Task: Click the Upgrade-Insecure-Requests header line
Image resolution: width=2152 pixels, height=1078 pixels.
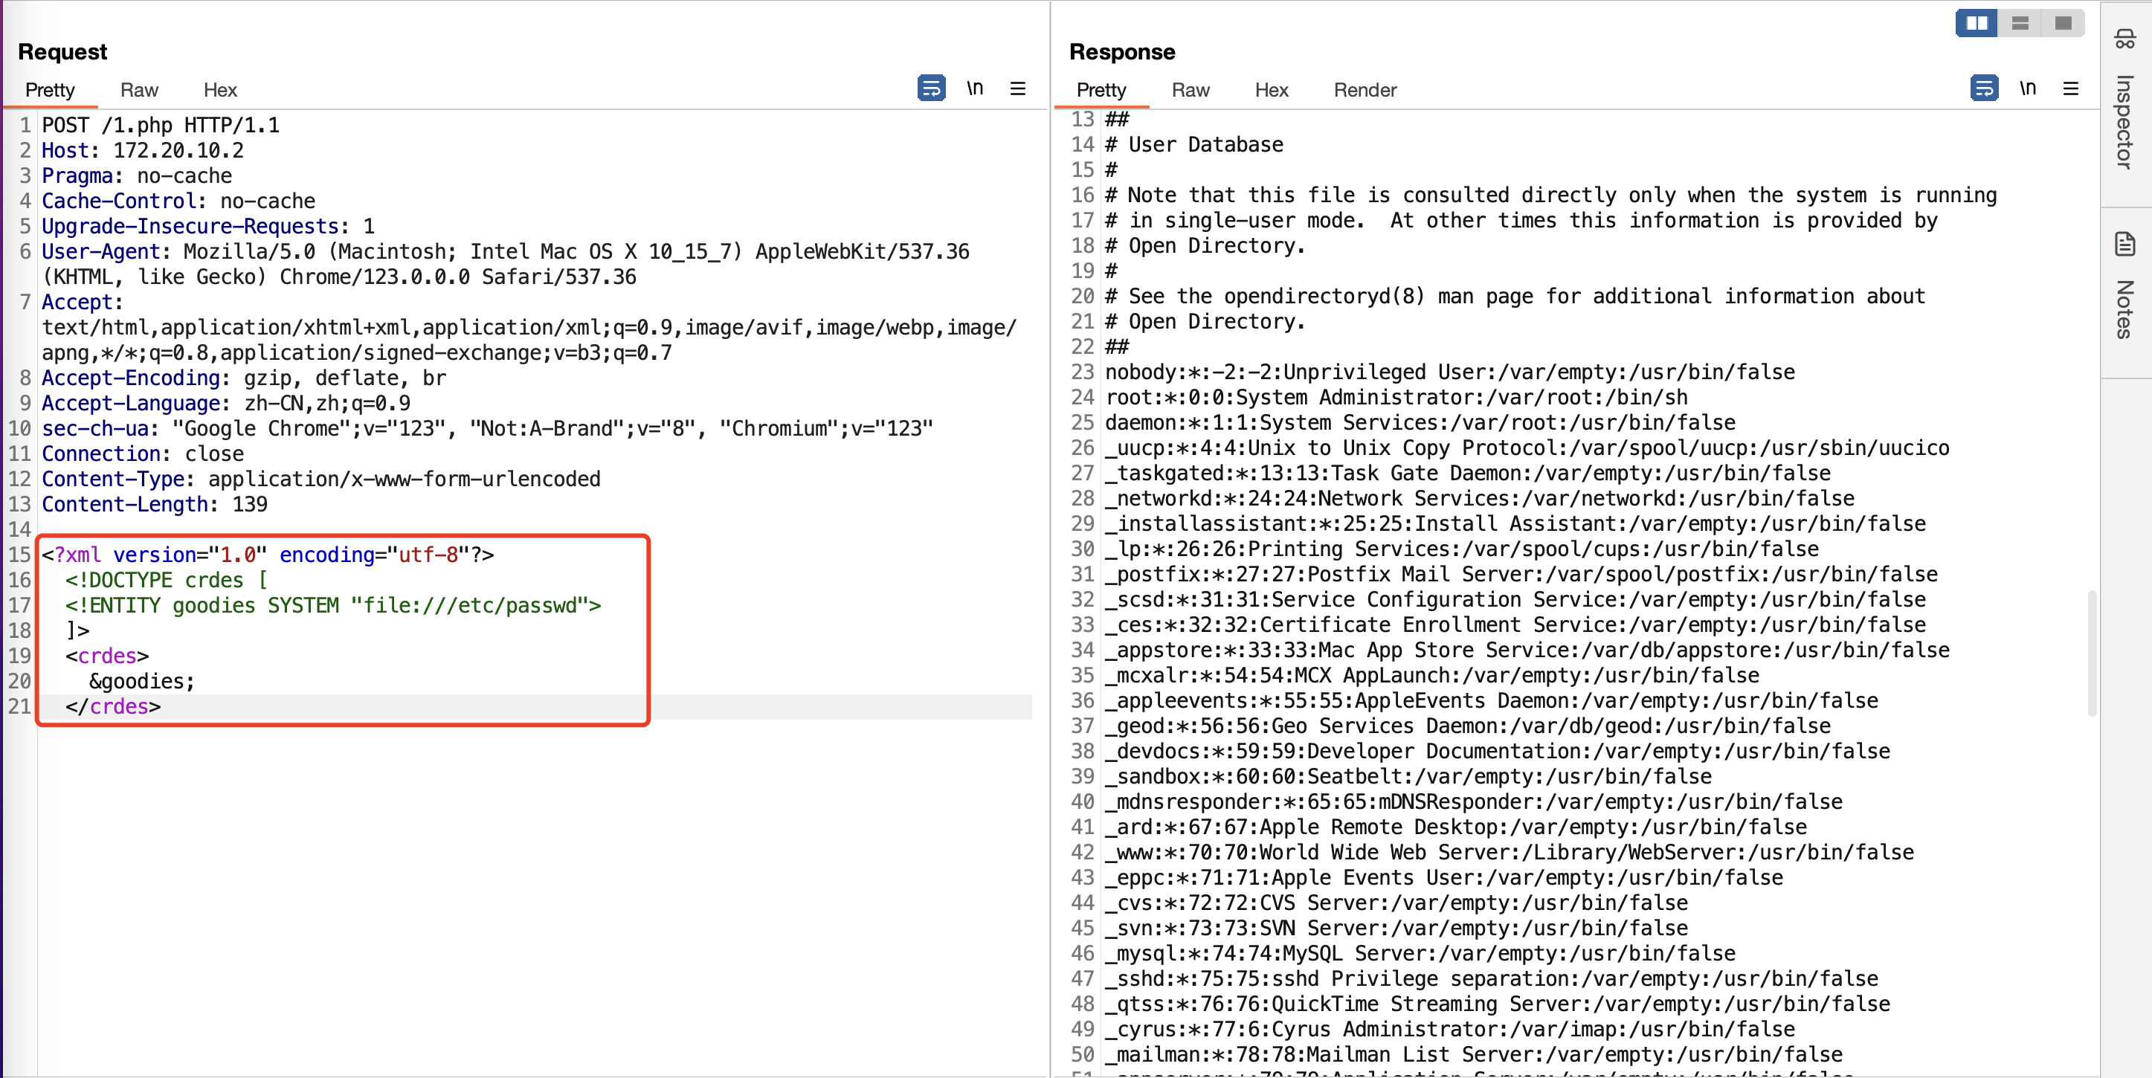Action: [208, 226]
